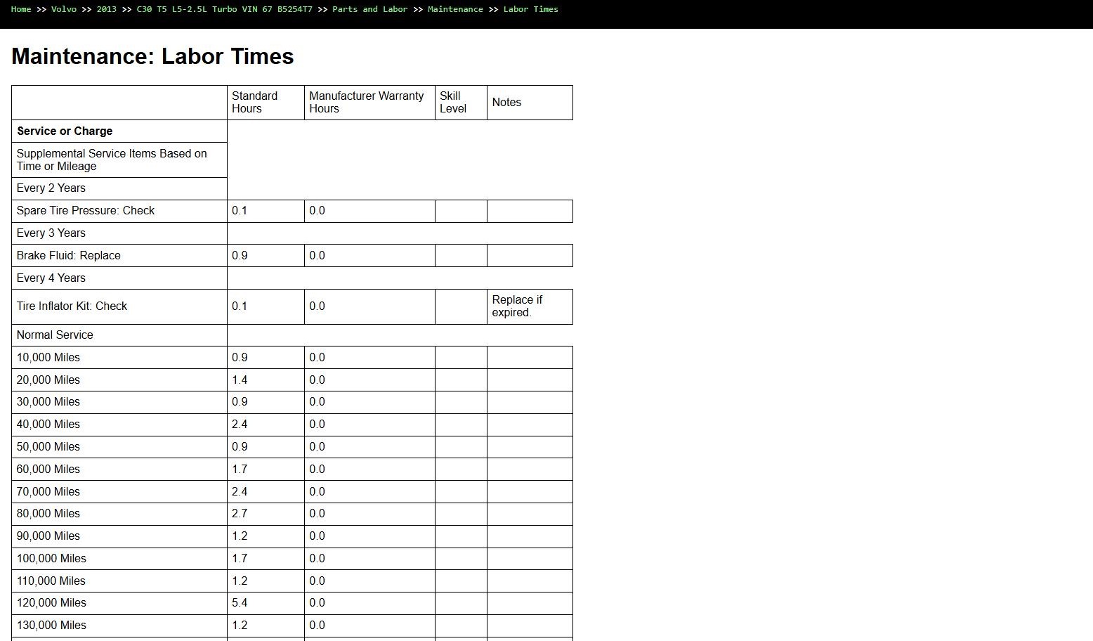
Task: Select the Every 2 Years row
Action: [x=119, y=188]
